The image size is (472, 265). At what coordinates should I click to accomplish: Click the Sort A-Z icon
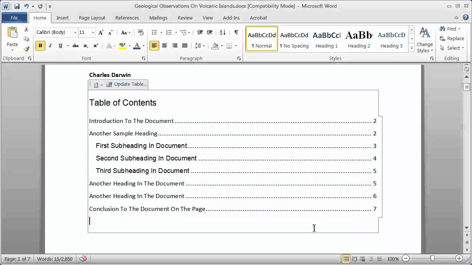click(x=222, y=32)
